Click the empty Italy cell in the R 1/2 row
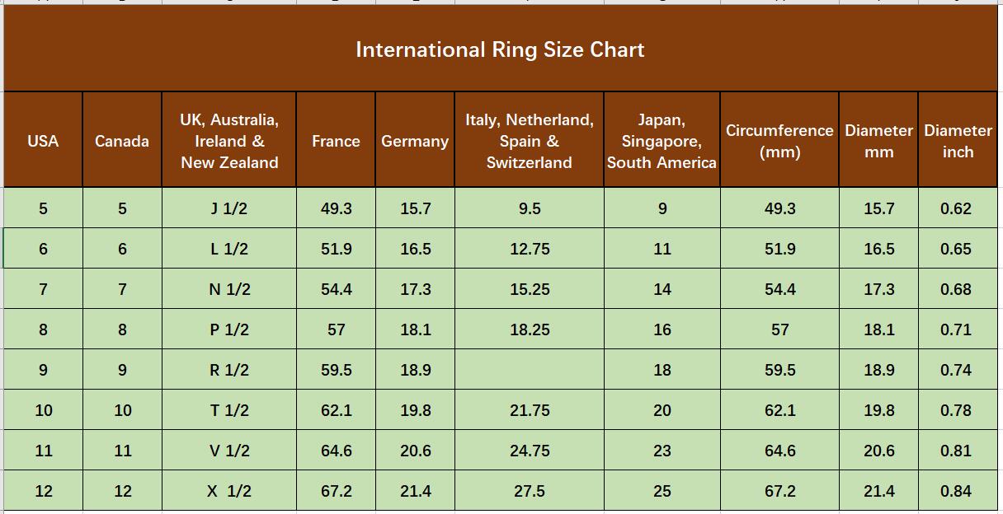Viewport: 1003px width, 514px height. click(529, 370)
